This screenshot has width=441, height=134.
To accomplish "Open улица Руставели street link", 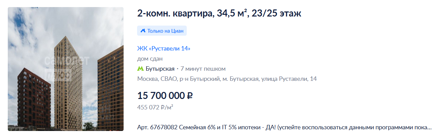I will tap(284, 79).
